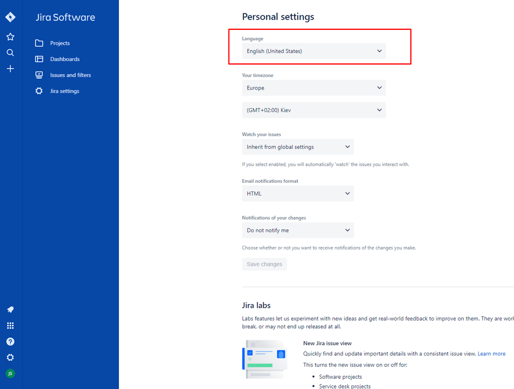Open Notifications of your changes dropdown

coord(298,230)
